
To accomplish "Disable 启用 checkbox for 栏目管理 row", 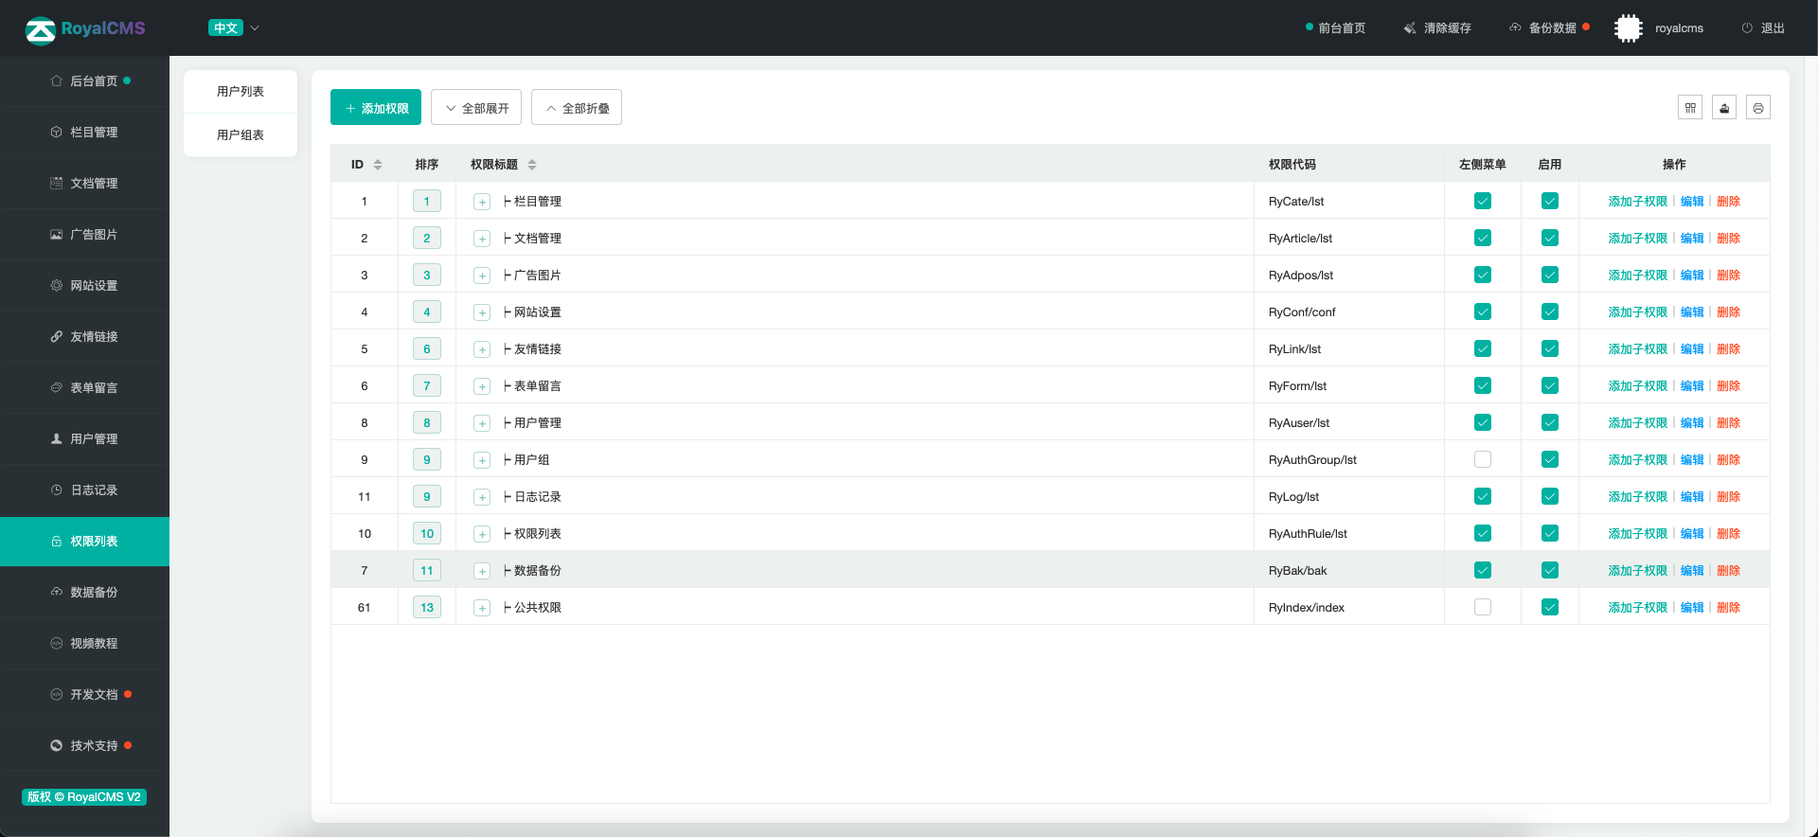I will 1550,202.
